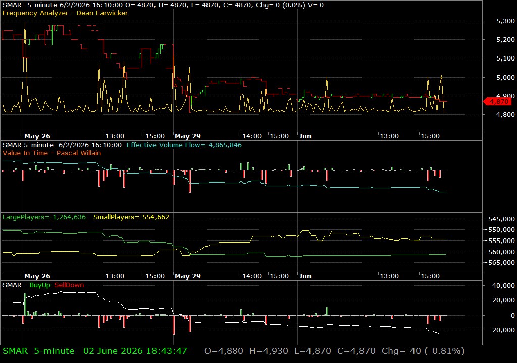Click the SMAR- 5-minute OHLC header line
Screen dimensions: 517x363
coord(163,5)
